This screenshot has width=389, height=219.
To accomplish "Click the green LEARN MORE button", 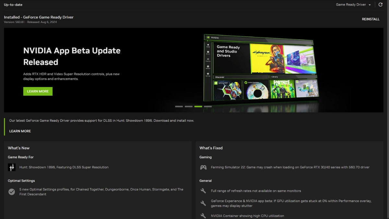I will coord(38,91).
